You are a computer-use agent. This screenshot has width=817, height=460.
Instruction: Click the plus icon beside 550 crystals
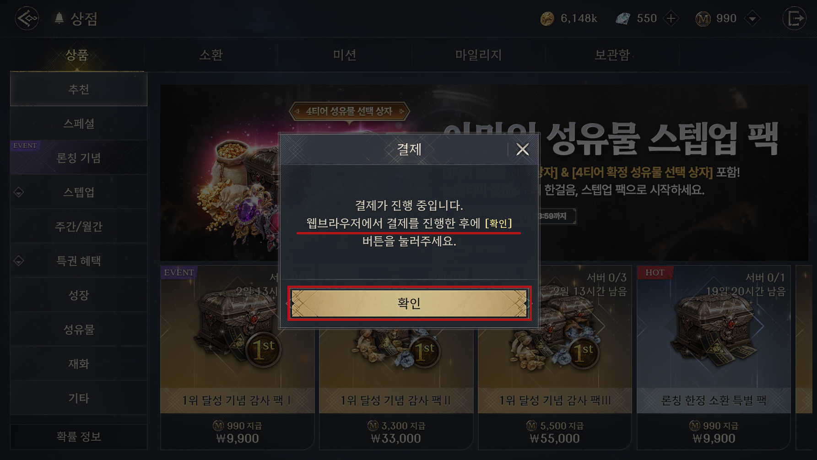[671, 19]
